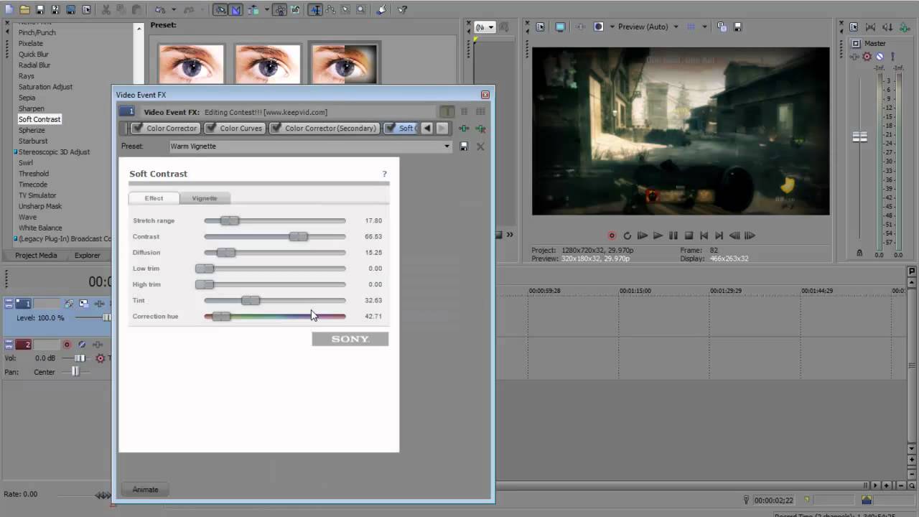Open the Soft Contrast help question mark
This screenshot has height=517, width=919.
(x=384, y=174)
